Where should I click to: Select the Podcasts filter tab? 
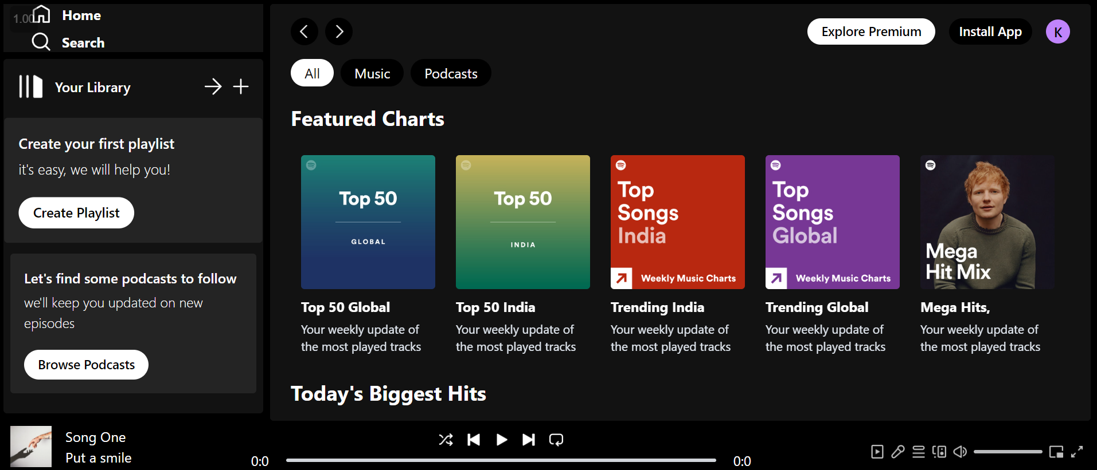pyautogui.click(x=451, y=73)
